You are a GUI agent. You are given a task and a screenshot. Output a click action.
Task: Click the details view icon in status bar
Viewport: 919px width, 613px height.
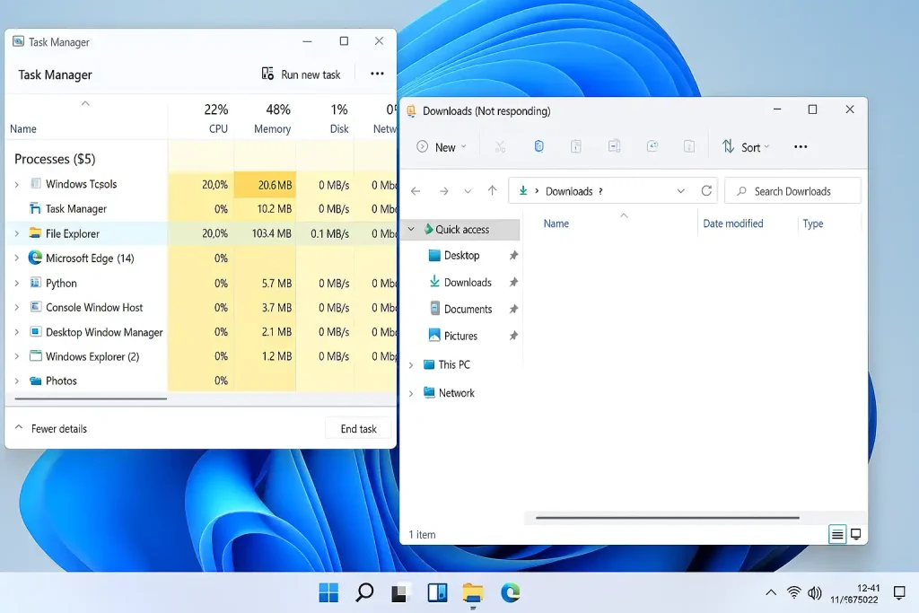[837, 534]
